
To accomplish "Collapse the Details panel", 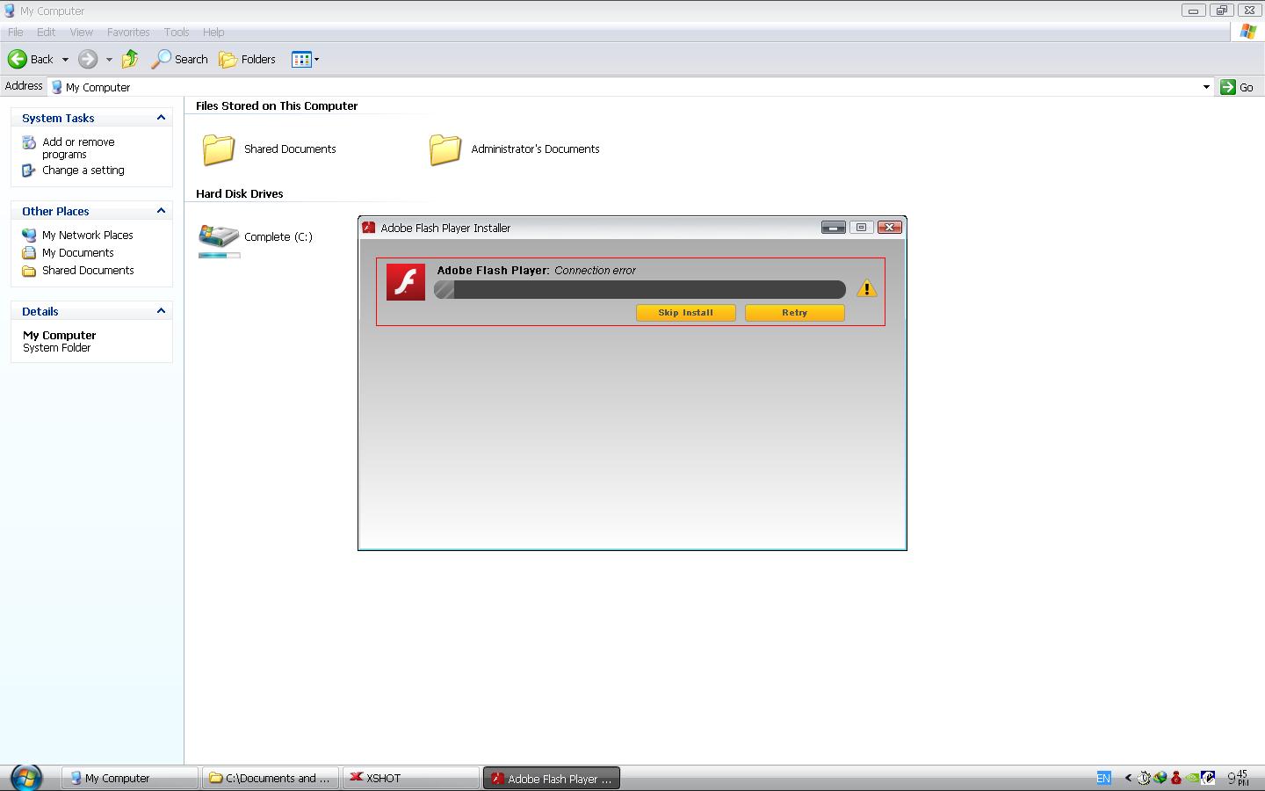I will coord(161,311).
